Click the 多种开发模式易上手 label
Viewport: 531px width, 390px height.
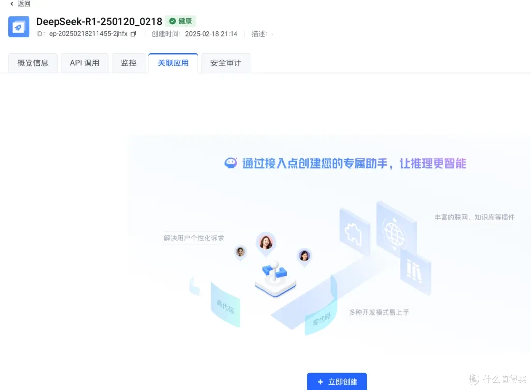[379, 312]
